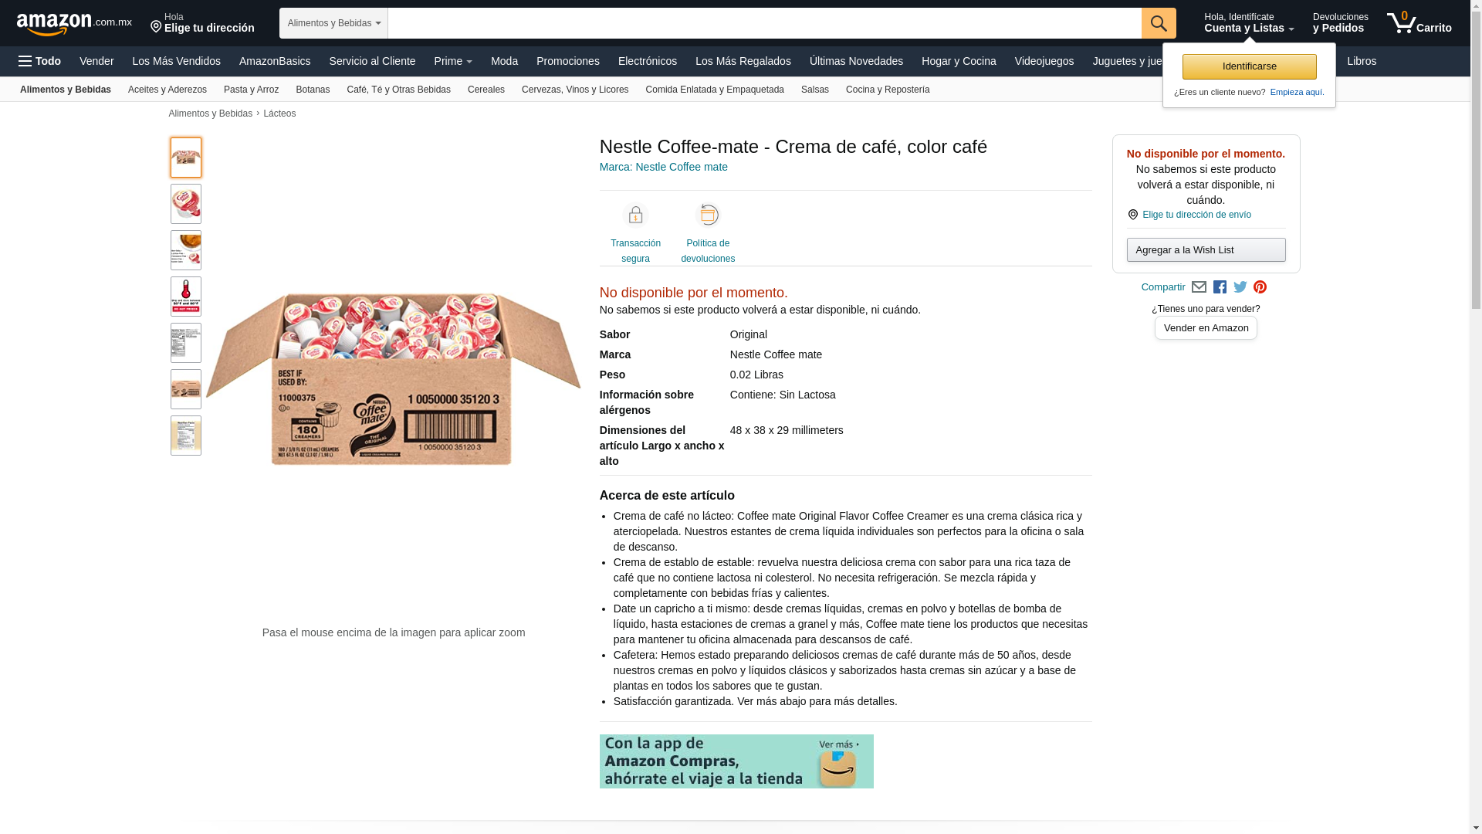This screenshot has height=834, width=1482.
Task: Share product via email icon
Action: point(1199,287)
